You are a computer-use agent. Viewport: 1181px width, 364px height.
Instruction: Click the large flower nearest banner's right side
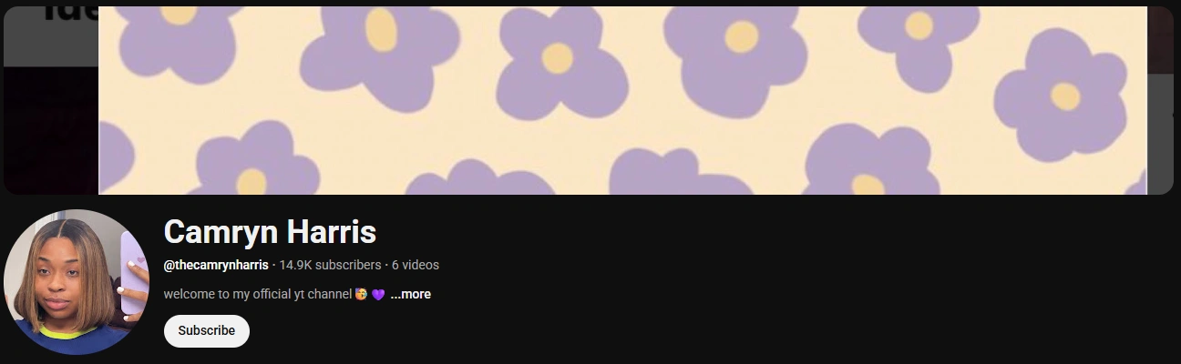tap(1063, 95)
